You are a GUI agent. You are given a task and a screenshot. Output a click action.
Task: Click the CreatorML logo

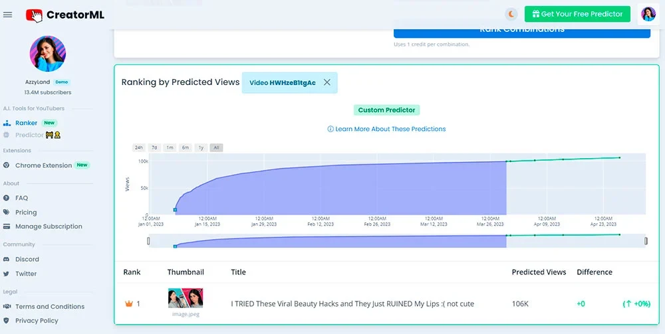(65, 15)
